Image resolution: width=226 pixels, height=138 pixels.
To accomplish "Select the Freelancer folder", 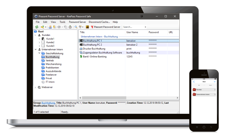I will (51, 75).
